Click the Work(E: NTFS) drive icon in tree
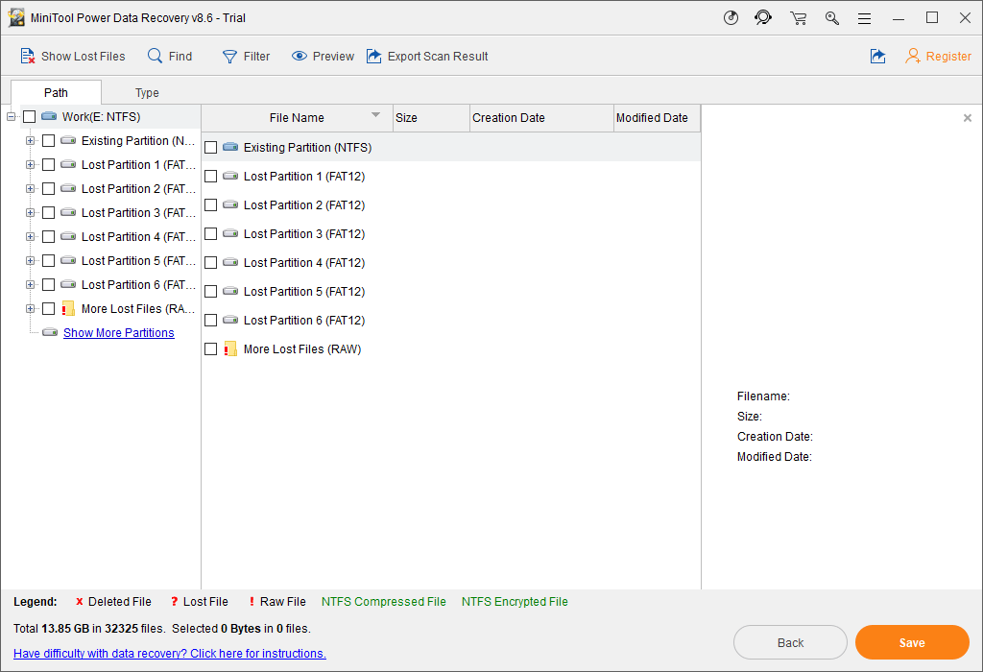This screenshot has height=672, width=983. point(49,116)
